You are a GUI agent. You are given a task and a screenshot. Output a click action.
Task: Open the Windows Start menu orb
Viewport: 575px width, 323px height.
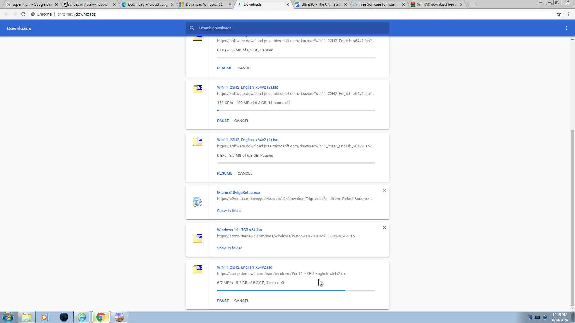coord(8,317)
